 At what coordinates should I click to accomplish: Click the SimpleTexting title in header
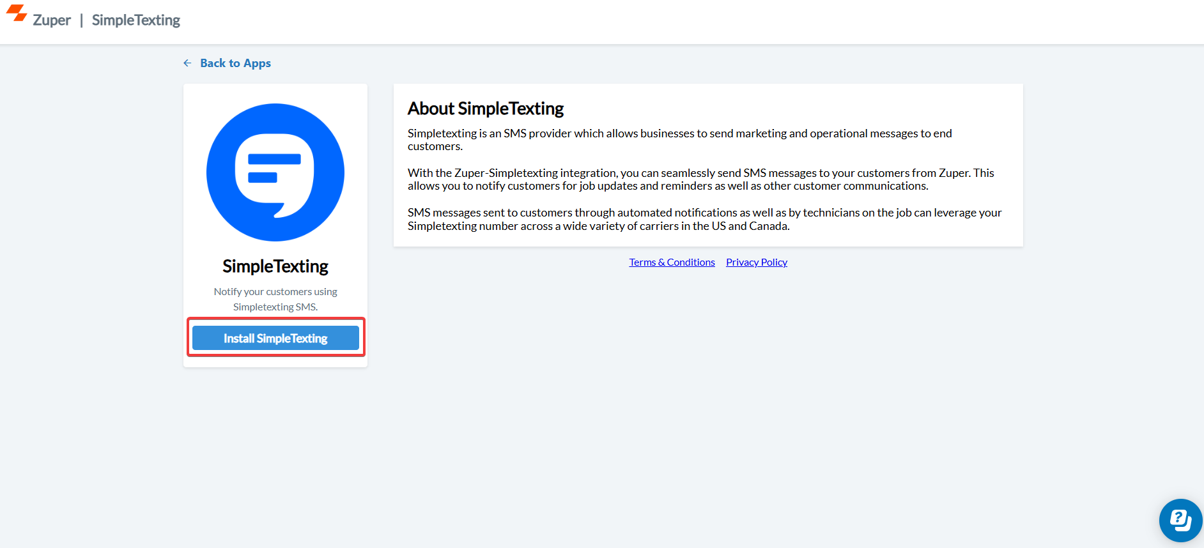point(136,20)
